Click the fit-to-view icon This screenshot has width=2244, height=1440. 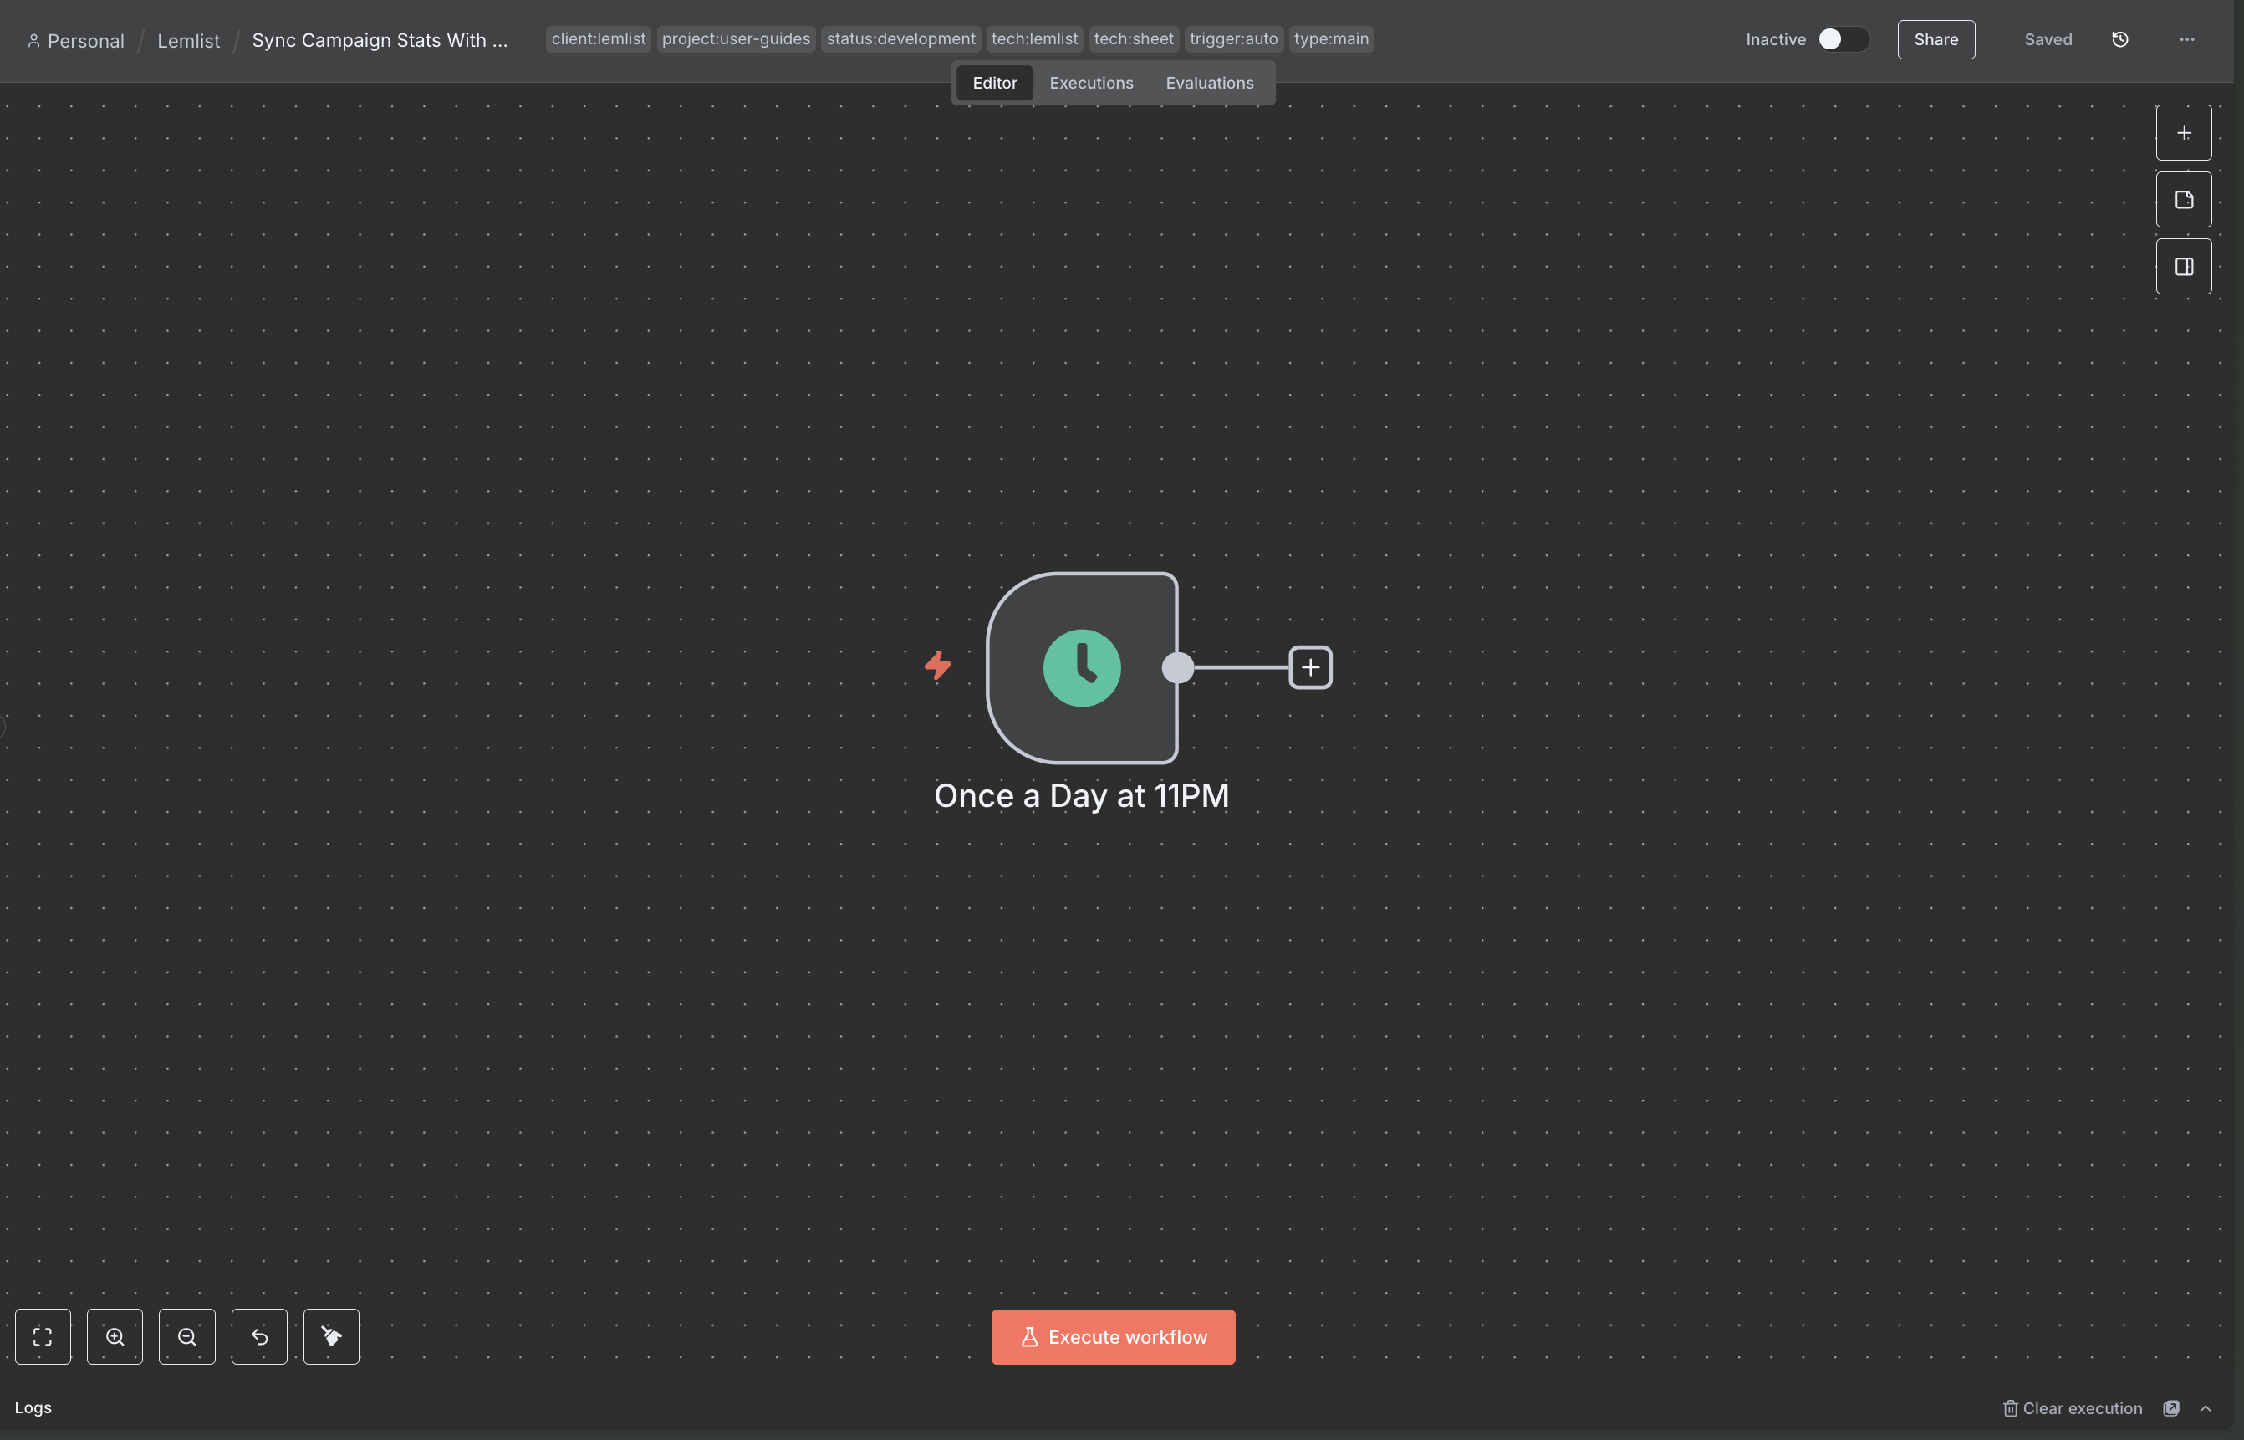tap(43, 1336)
